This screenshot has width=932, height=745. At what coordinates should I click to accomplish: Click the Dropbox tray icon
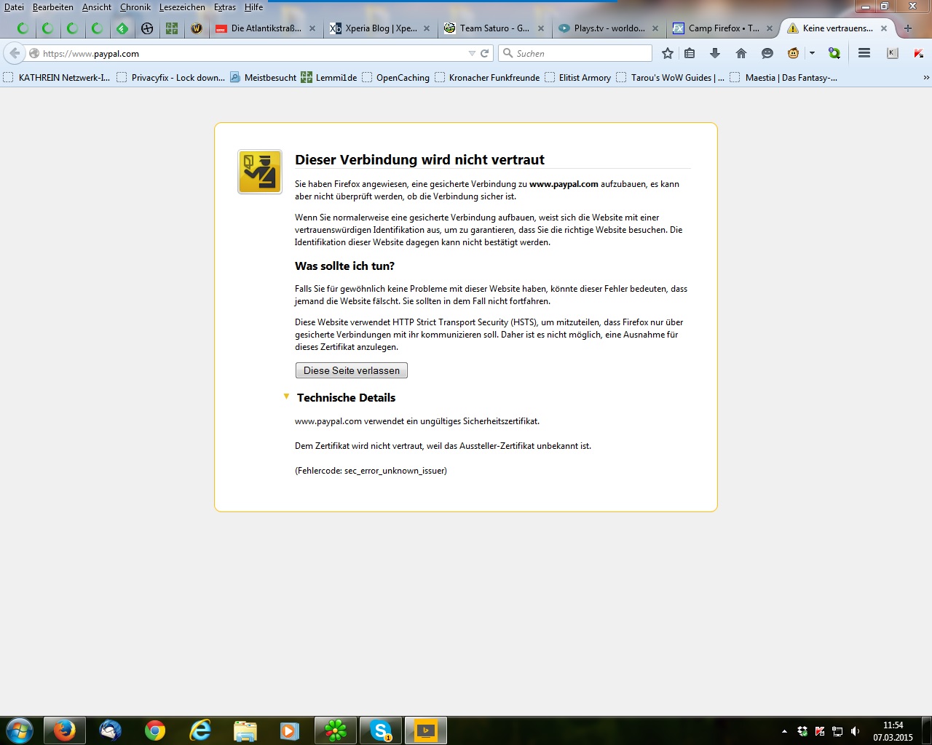[x=802, y=731]
